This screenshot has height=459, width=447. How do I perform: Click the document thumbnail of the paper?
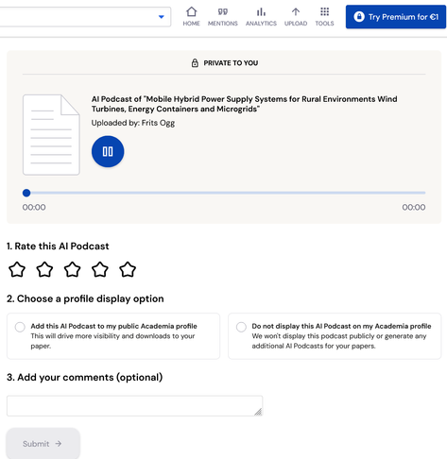(x=51, y=135)
